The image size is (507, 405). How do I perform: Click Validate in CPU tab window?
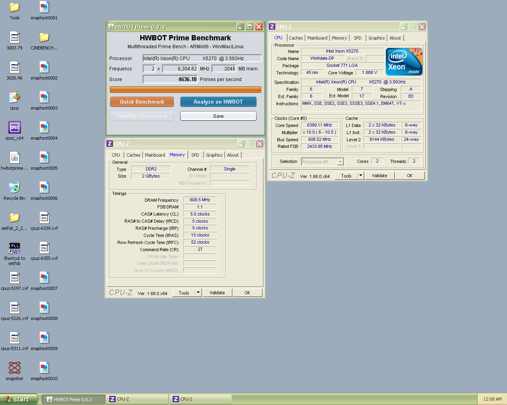click(x=379, y=176)
